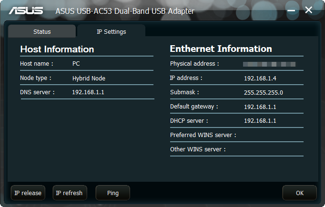325x207 pixels.
Task: Click the DNS server value 192.168.1.1
Action: pyautogui.click(x=88, y=92)
